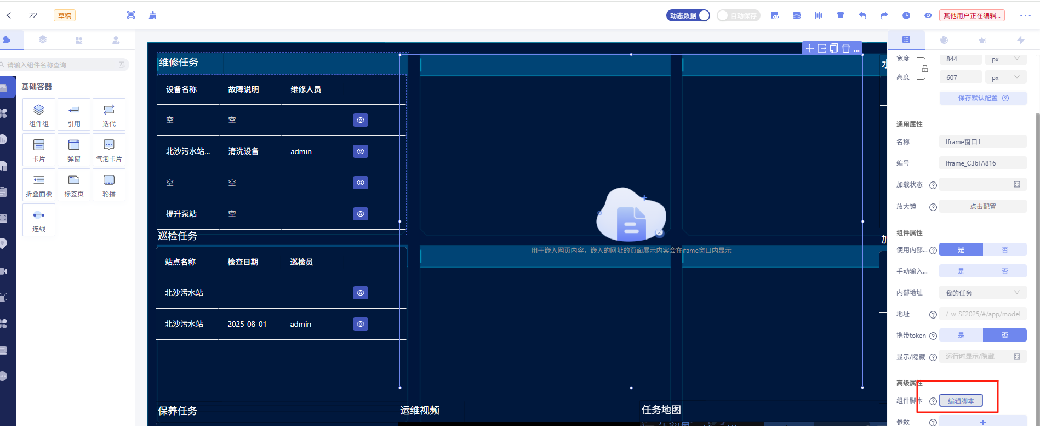Screen dimensions: 1040x426
Task: Go back with the left chevron arrow
Action: (x=9, y=15)
